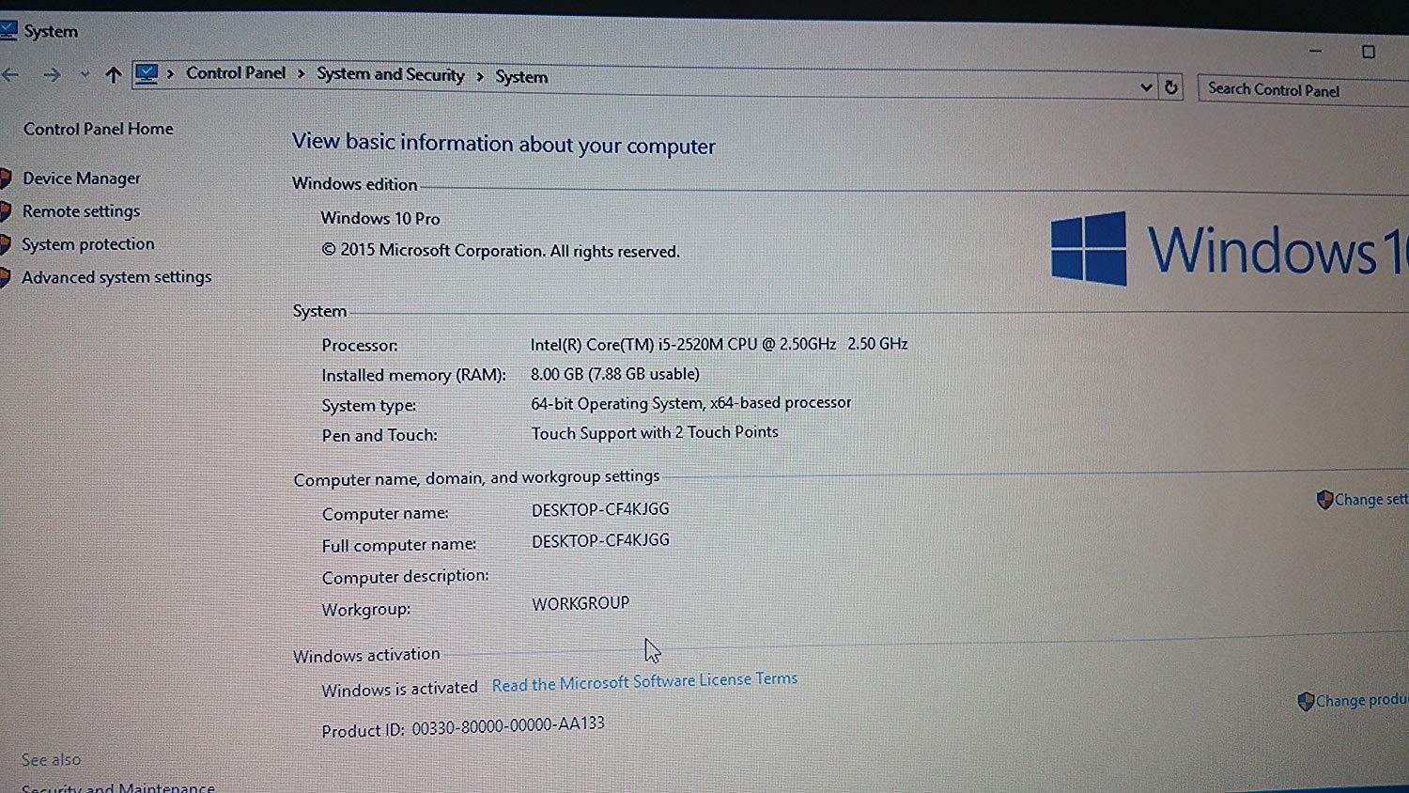Open Read the Microsoft Software License Terms
1409x793 pixels.
644,679
